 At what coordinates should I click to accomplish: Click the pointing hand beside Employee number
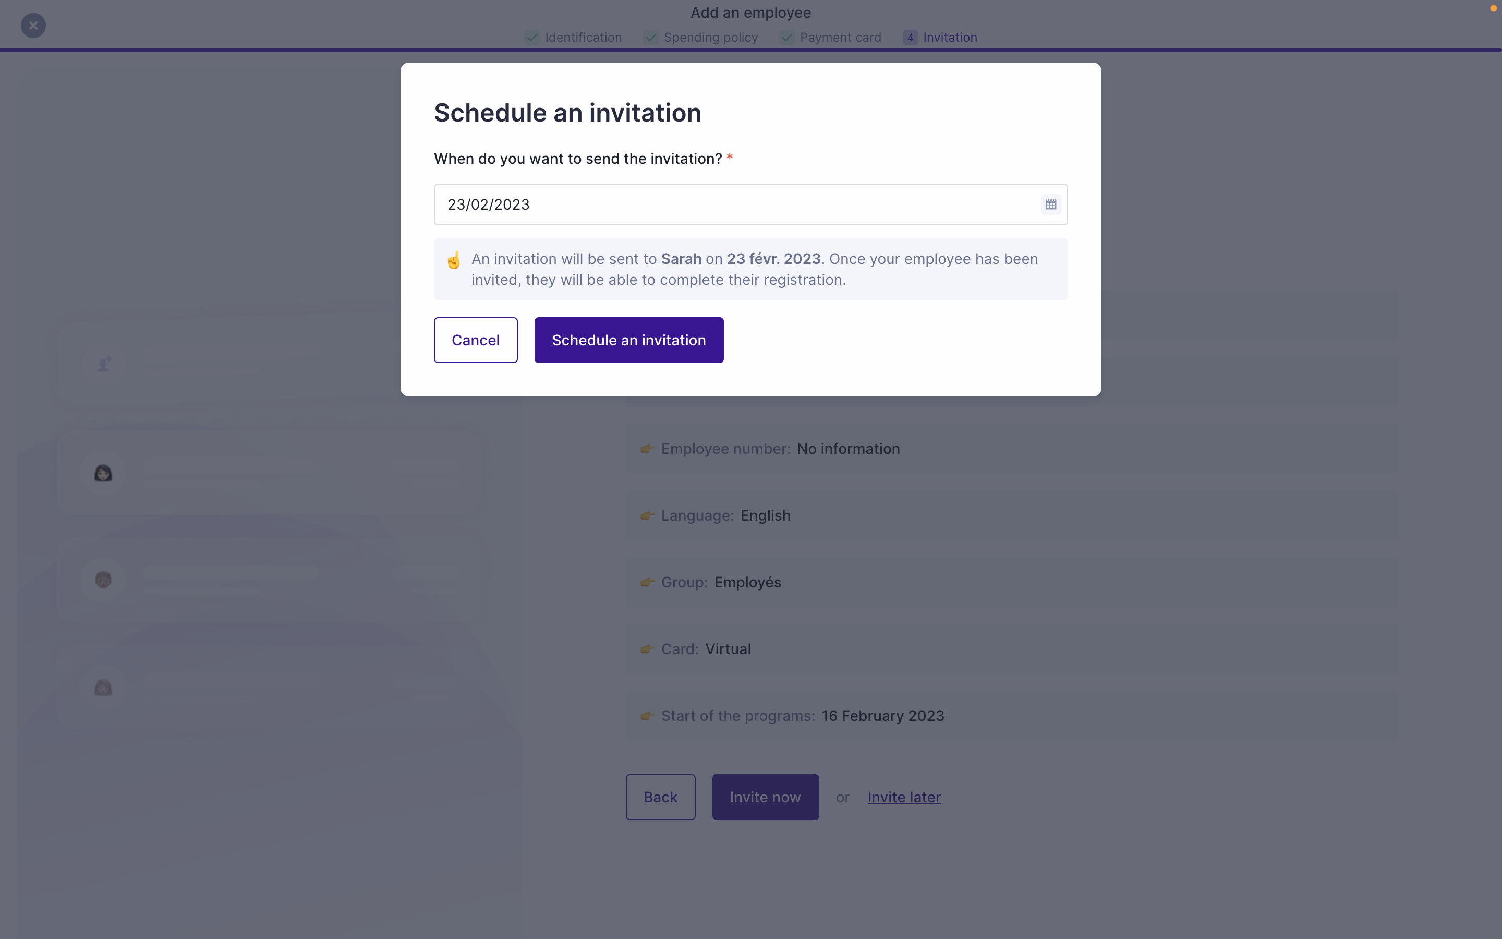647,449
